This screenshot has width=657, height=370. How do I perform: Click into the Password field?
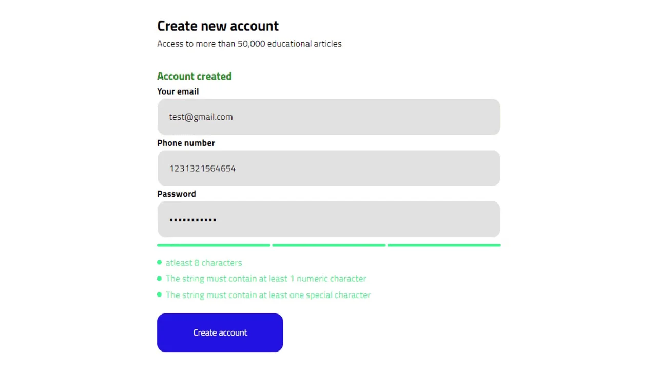328,219
